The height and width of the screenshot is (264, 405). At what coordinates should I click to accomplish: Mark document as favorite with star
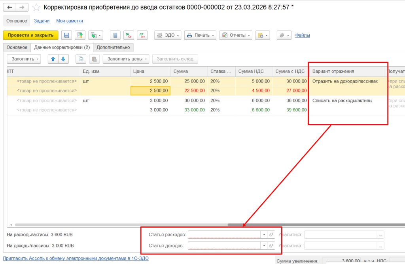[x=36, y=8]
